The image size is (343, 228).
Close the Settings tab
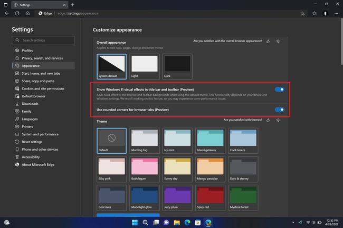pos(64,5)
